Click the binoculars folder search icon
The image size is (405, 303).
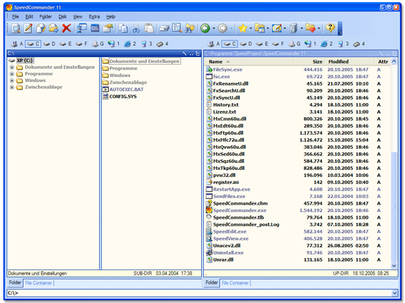[x=190, y=28]
